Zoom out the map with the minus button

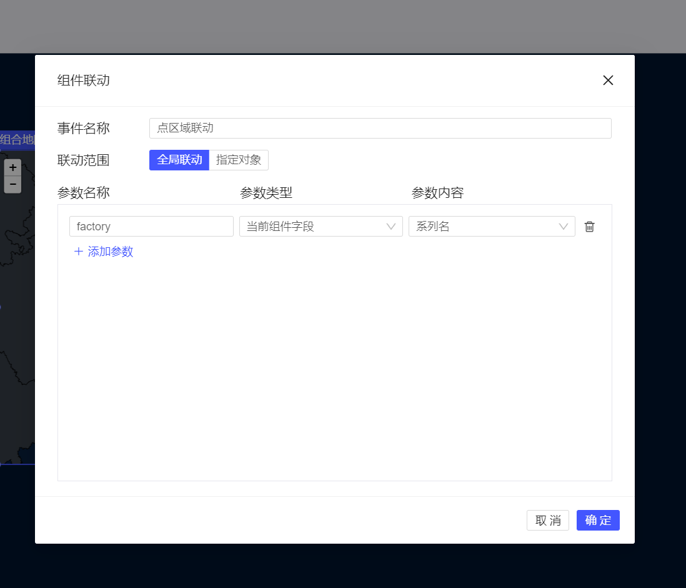point(12,185)
